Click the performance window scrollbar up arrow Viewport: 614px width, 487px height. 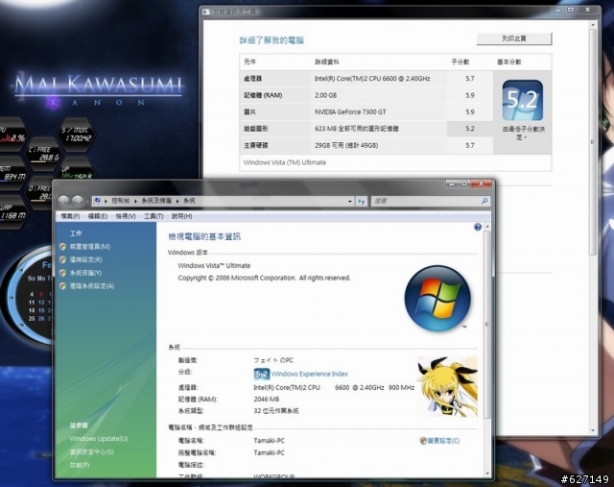[593, 24]
